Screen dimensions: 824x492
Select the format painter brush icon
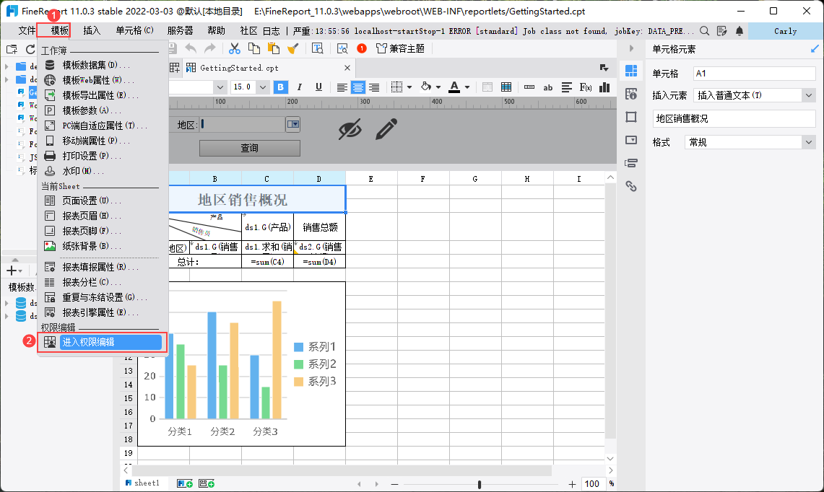(x=292, y=49)
